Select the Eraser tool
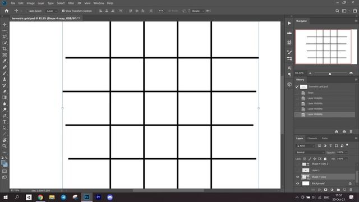Screen dimensions: 359x202 [4, 91]
